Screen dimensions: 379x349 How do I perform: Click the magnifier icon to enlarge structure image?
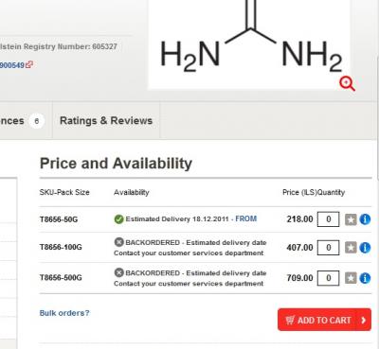pyautogui.click(x=347, y=84)
